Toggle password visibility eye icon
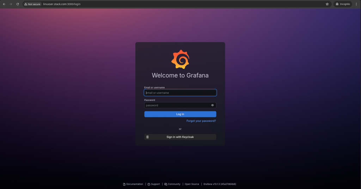Screen dimensions: 361x189 click(213, 105)
